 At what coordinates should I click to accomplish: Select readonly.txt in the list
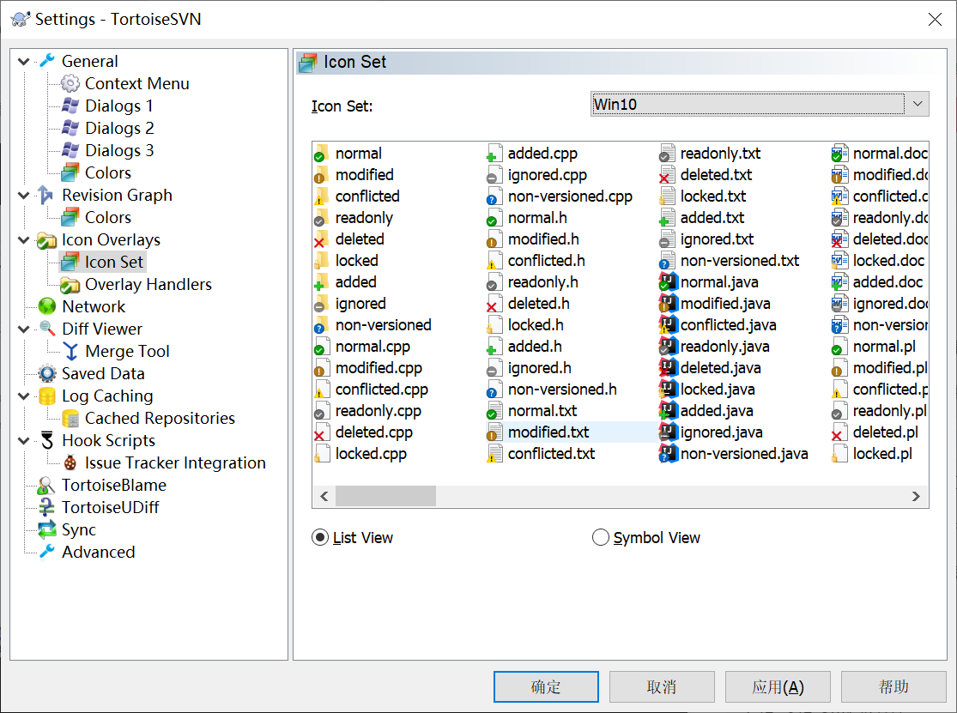pyautogui.click(x=720, y=153)
